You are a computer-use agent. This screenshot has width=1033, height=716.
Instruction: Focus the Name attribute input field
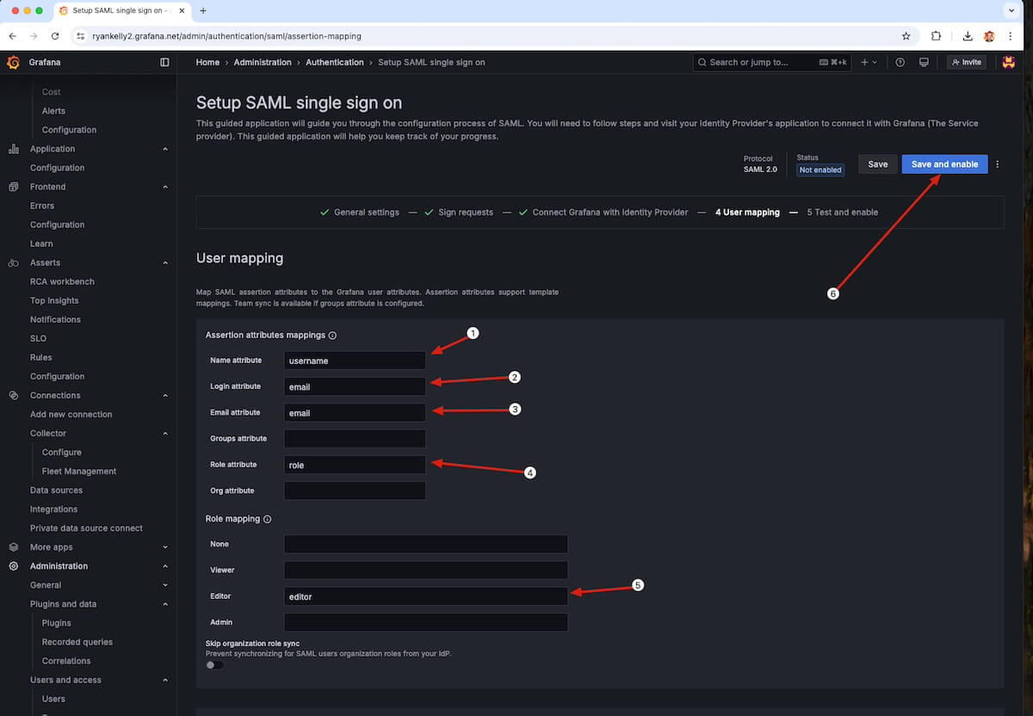[x=355, y=361]
